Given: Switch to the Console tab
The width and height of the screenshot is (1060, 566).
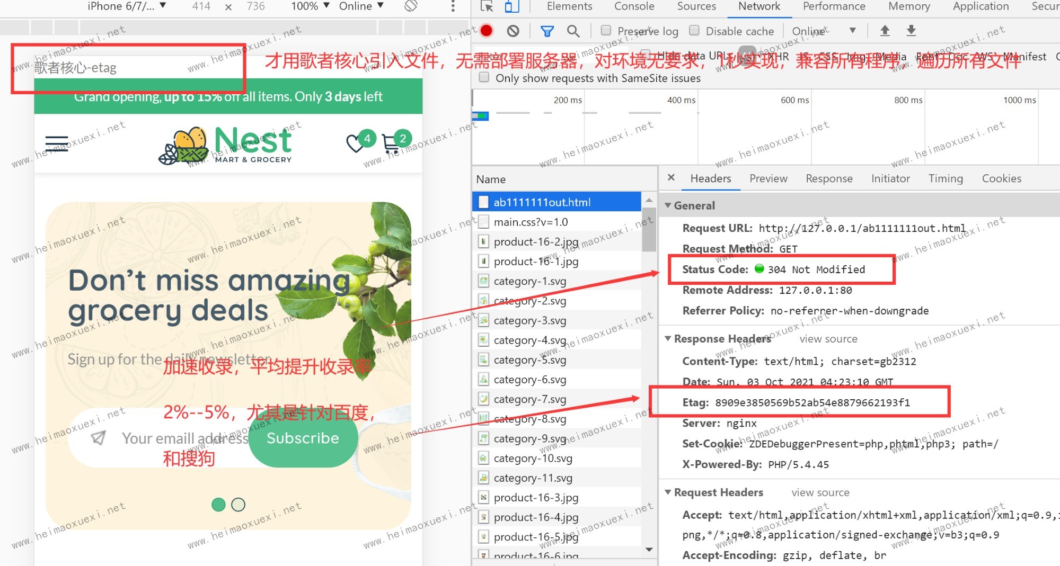Looking at the screenshot, I should pos(634,6).
